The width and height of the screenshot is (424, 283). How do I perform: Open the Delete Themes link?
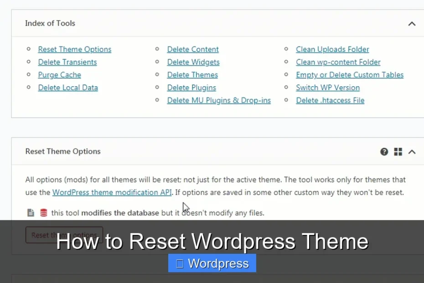tap(192, 75)
